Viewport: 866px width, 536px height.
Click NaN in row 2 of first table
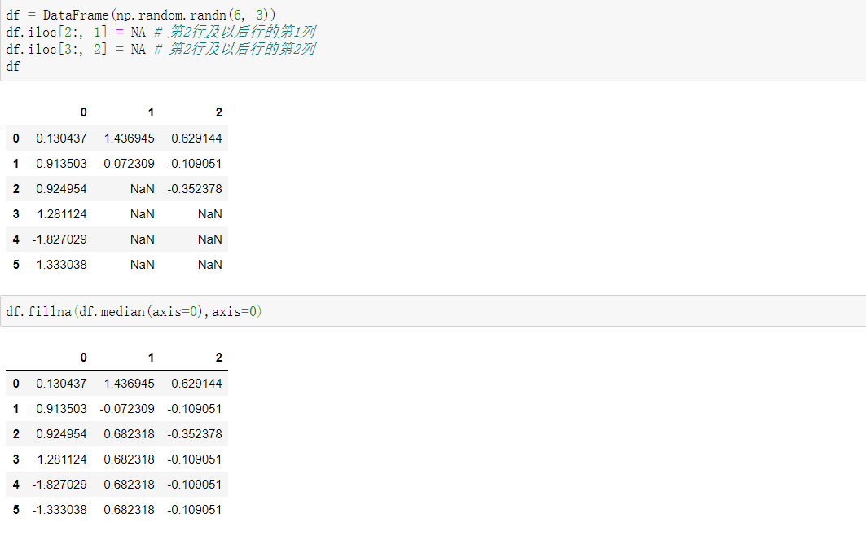click(143, 189)
